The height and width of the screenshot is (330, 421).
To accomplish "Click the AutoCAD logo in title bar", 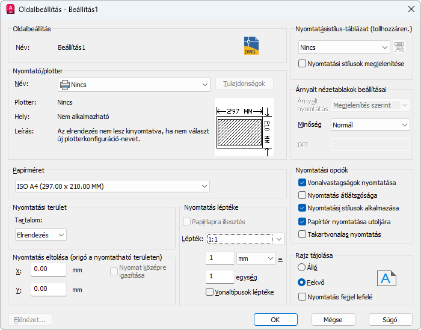I will tap(10, 10).
